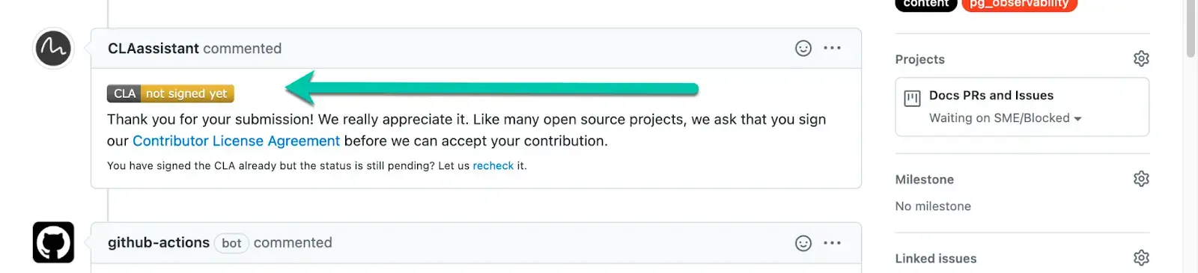This screenshot has width=1198, height=273.
Task: Add emoji reaction to CLAassistant comment
Action: coord(803,49)
